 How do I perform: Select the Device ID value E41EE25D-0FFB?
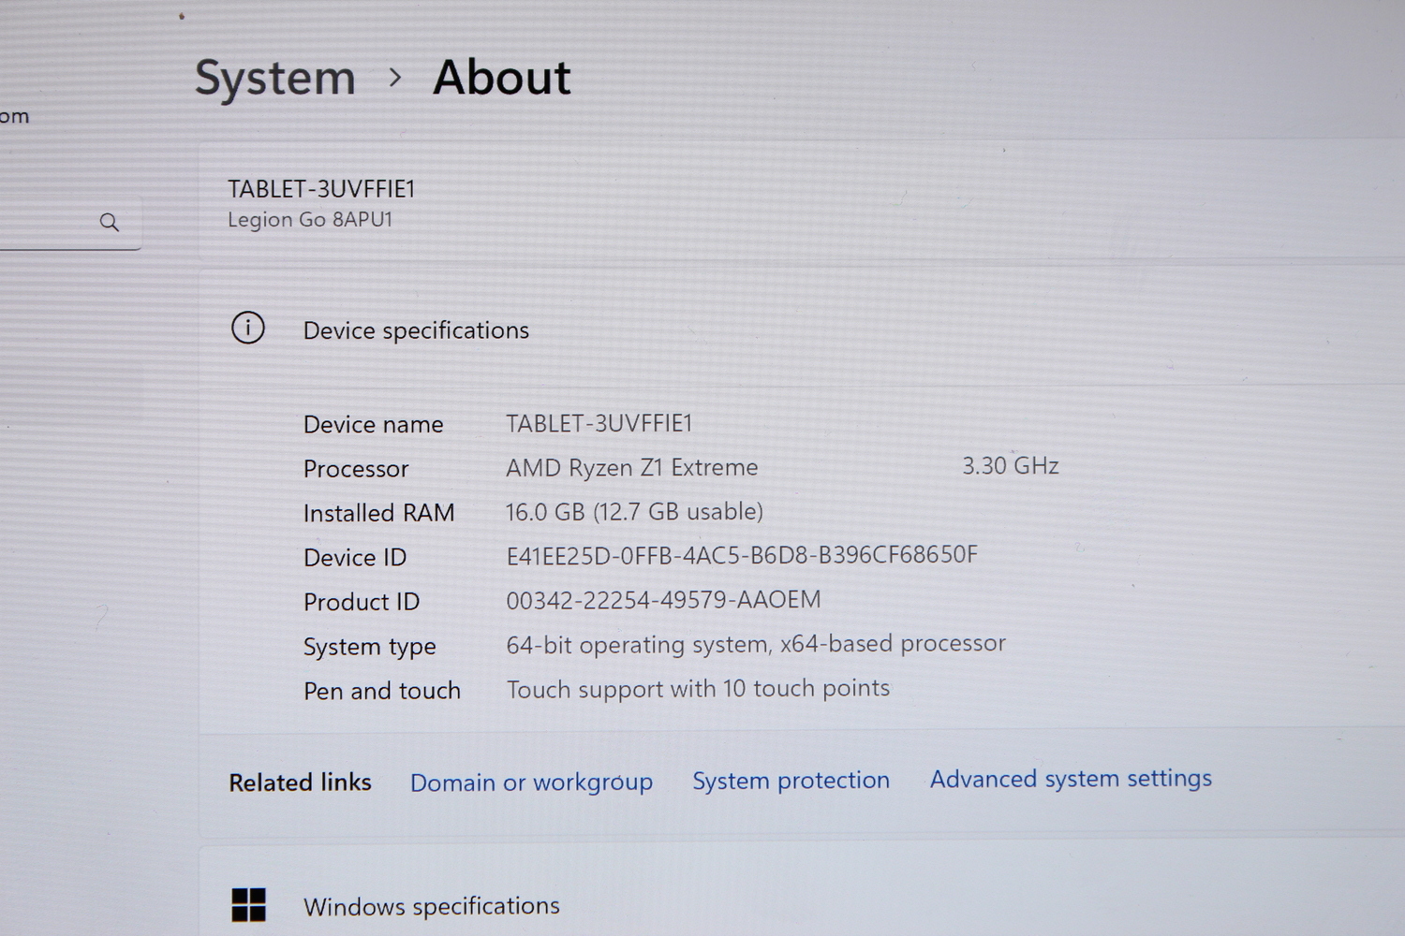pyautogui.click(x=742, y=555)
